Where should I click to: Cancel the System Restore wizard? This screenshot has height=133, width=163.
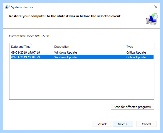pyautogui.click(x=147, y=124)
